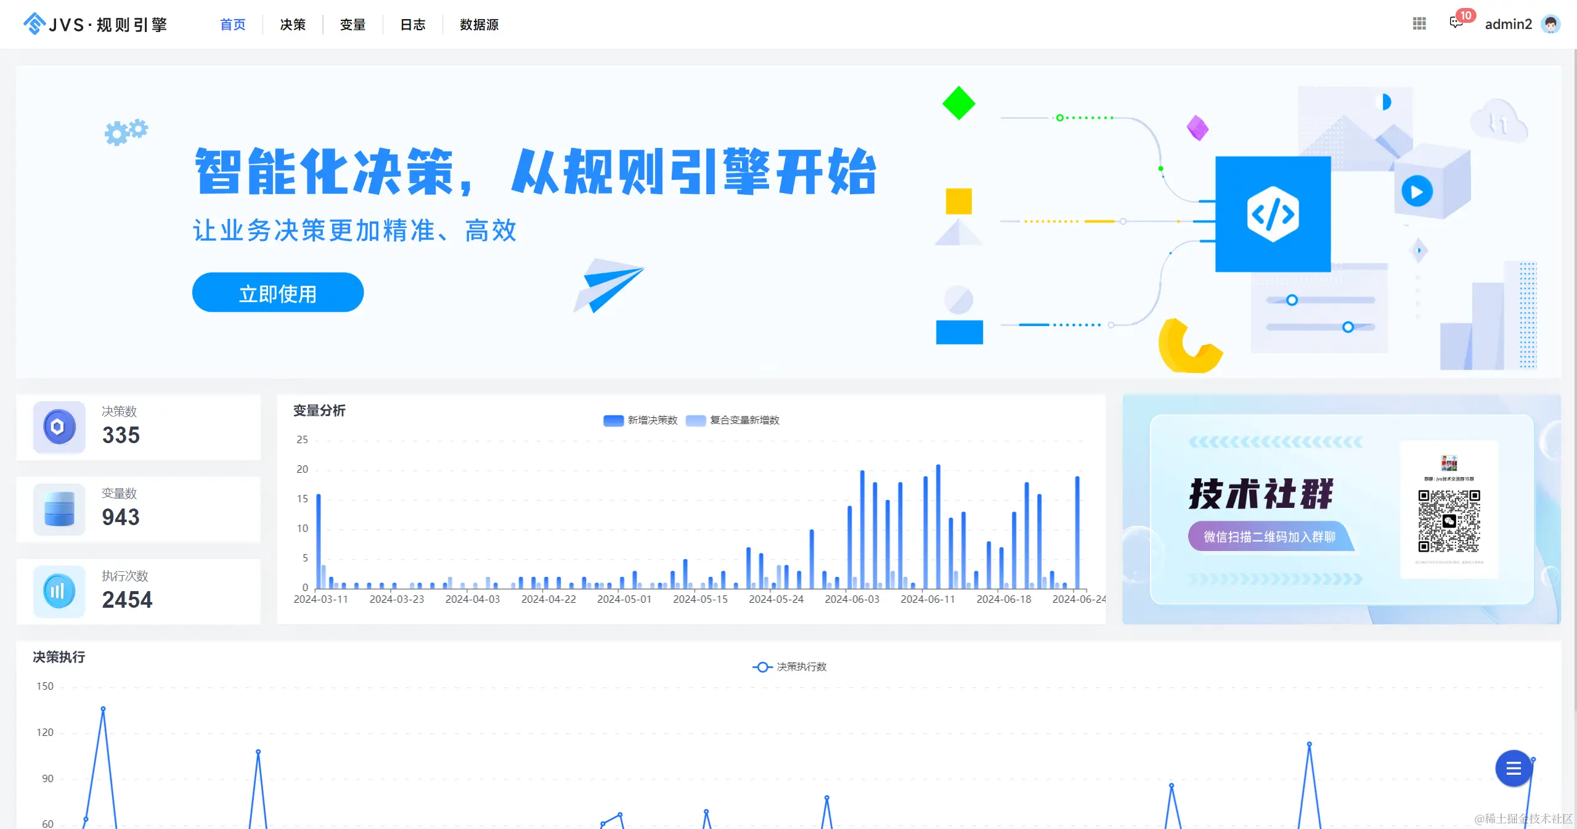Click the admin2 avatar picture
The image size is (1577, 829).
point(1551,24)
